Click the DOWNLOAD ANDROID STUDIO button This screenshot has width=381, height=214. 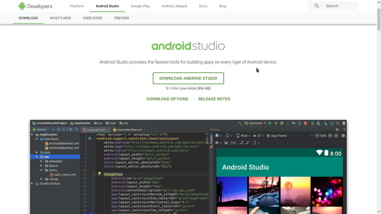188,78
